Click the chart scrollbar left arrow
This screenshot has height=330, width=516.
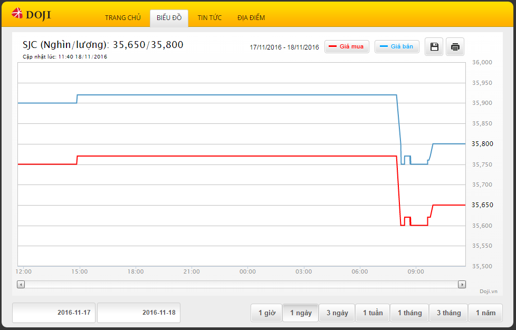coord(21,284)
